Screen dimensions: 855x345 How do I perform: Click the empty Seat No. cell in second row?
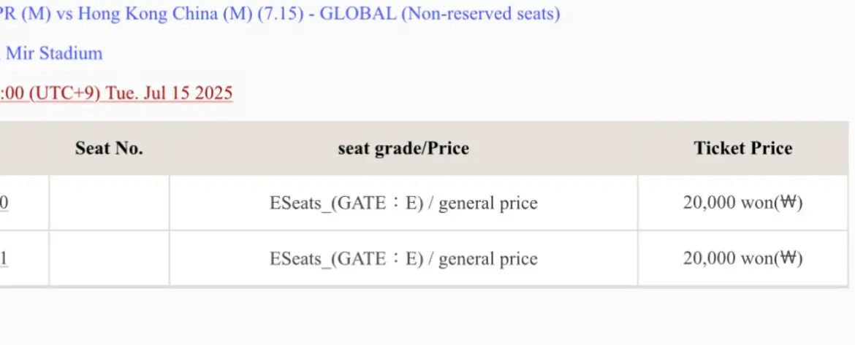pyautogui.click(x=109, y=258)
